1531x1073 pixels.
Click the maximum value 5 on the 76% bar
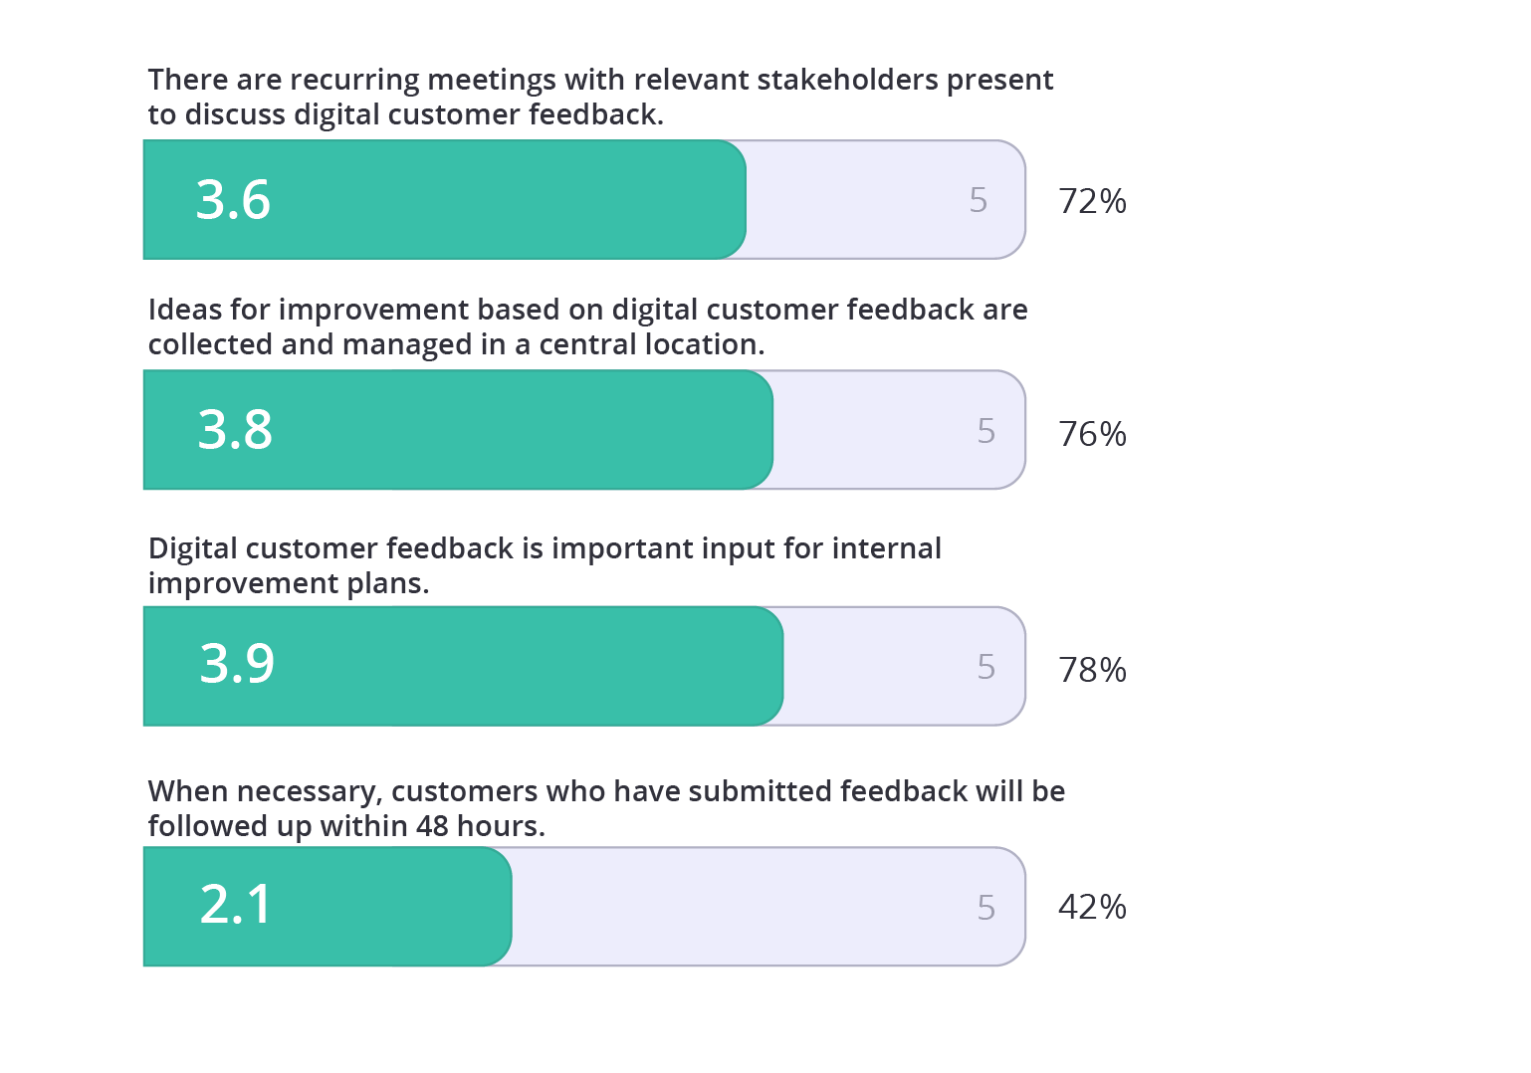tap(985, 431)
